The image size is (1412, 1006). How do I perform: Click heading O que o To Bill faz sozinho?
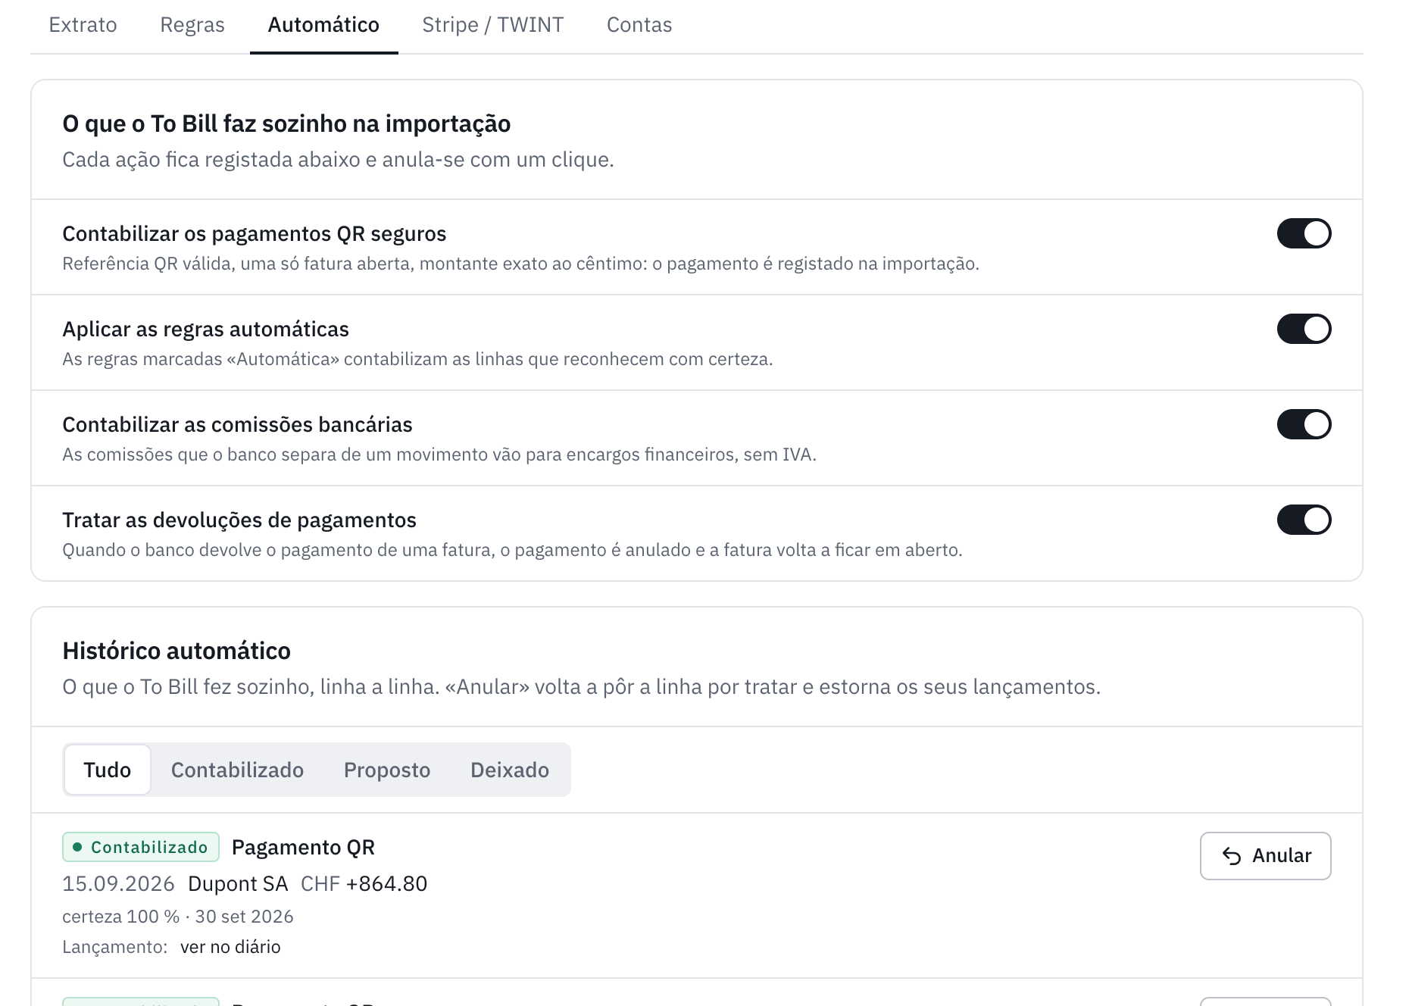[x=286, y=123]
